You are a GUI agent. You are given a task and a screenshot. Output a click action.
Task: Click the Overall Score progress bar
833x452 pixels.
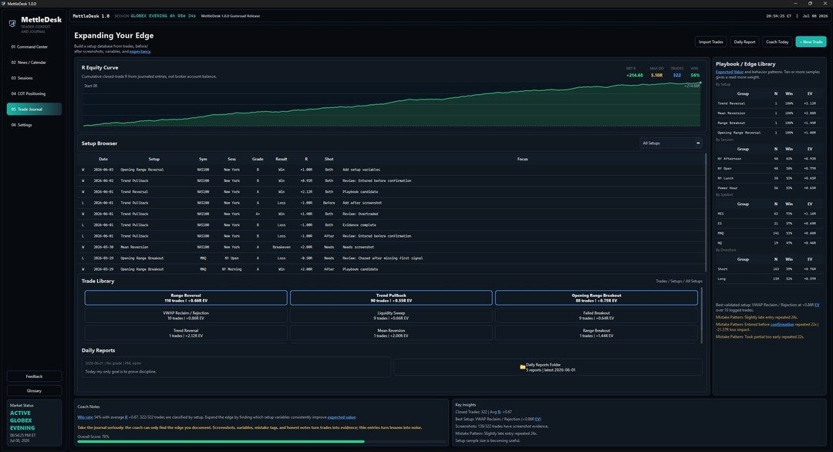point(261,441)
